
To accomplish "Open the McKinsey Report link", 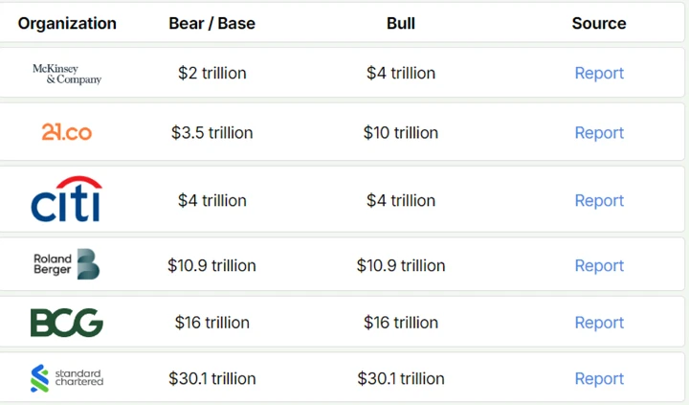I will tap(599, 74).
